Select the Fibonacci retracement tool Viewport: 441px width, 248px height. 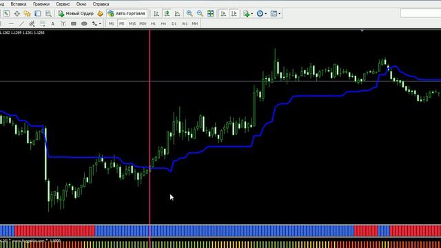pos(43,23)
